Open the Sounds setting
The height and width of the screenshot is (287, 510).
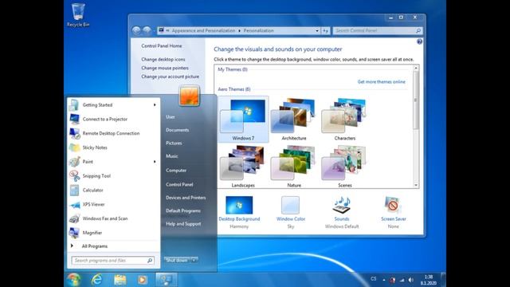pos(342,213)
